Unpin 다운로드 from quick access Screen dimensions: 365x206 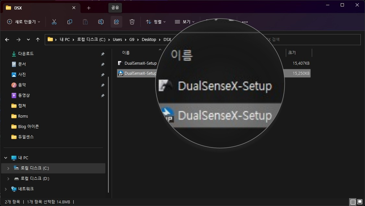(103, 54)
